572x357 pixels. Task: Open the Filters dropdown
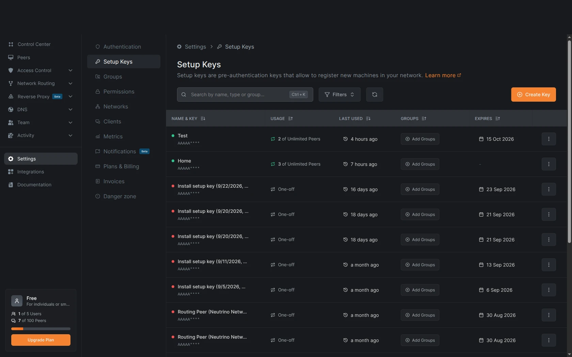pyautogui.click(x=339, y=95)
